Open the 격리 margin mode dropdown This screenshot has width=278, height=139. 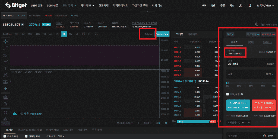230,34
